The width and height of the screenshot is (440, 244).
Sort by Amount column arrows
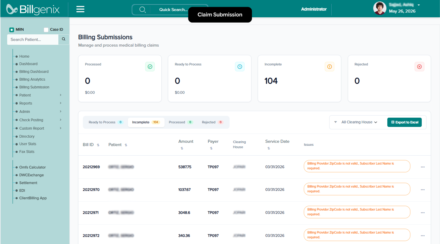click(x=182, y=148)
